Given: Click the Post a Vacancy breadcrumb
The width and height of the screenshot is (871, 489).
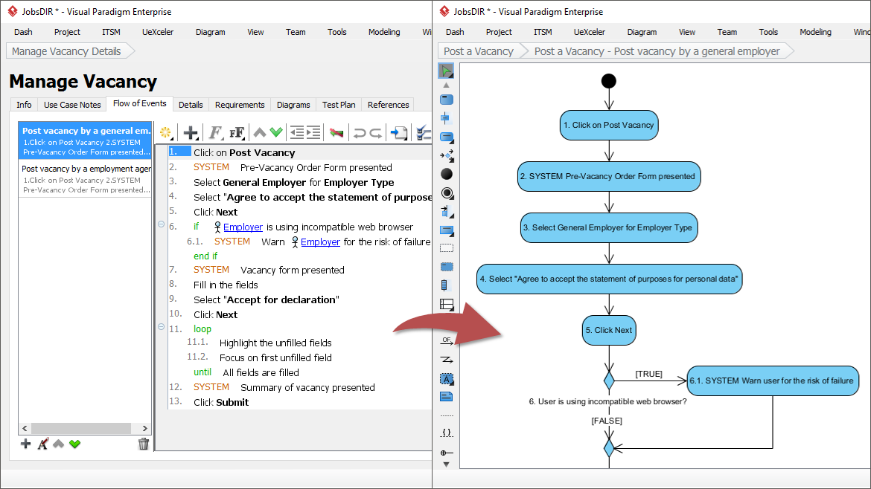Looking at the screenshot, I should 478,51.
